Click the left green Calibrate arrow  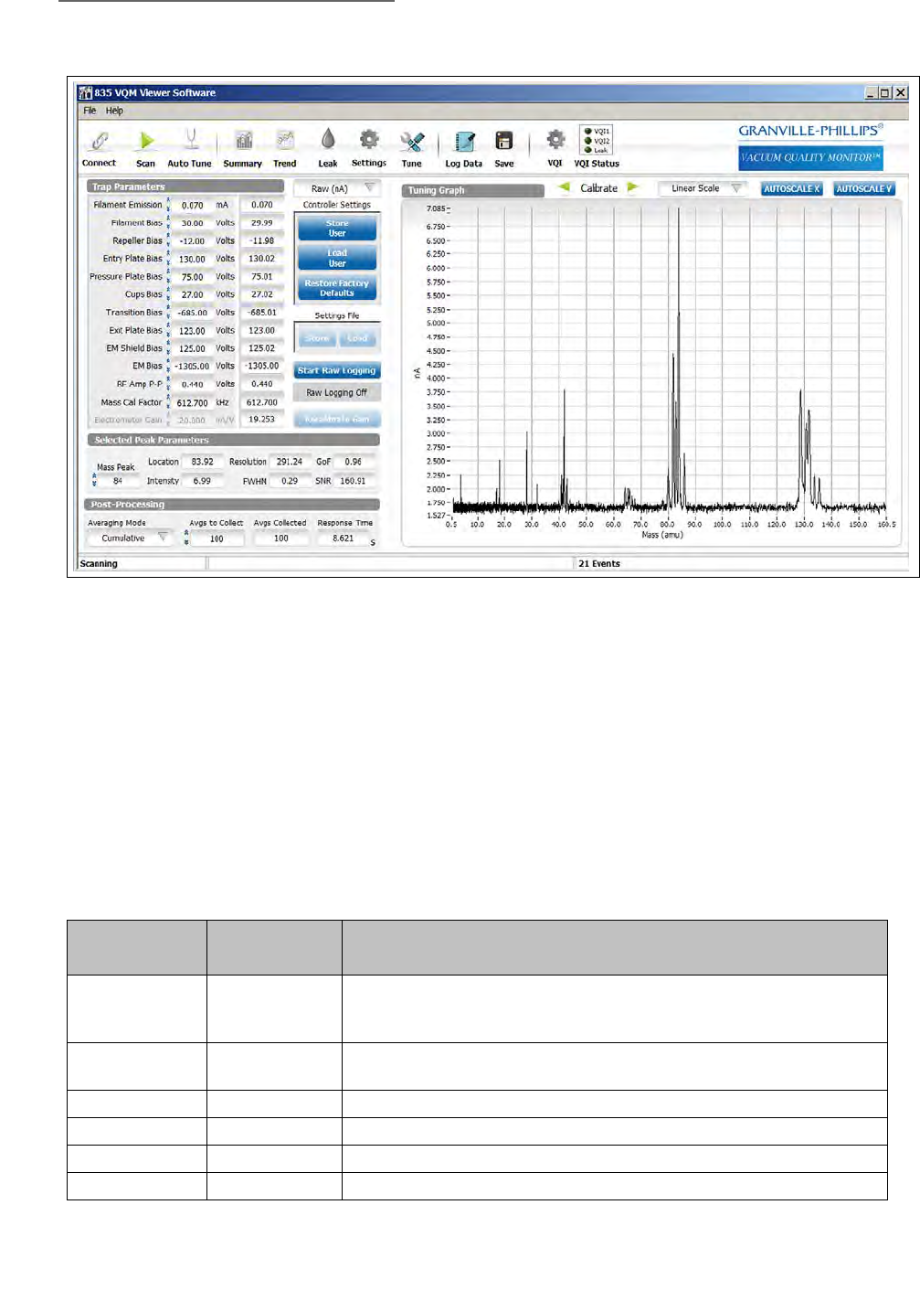564,187
